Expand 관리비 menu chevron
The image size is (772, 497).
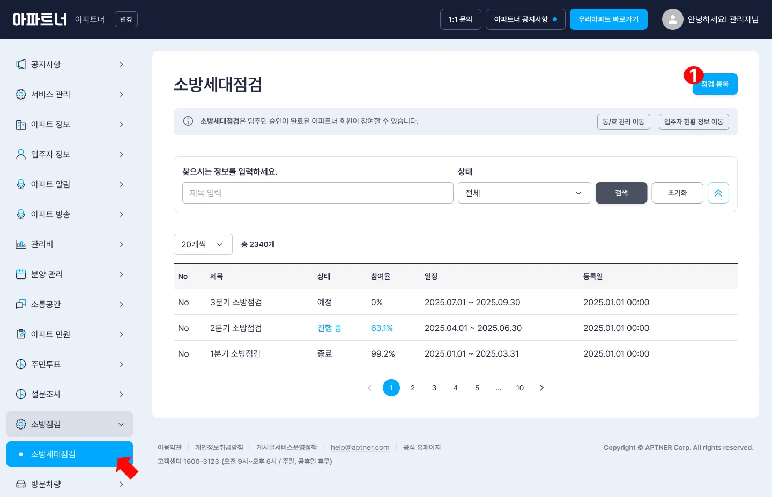[x=121, y=244]
